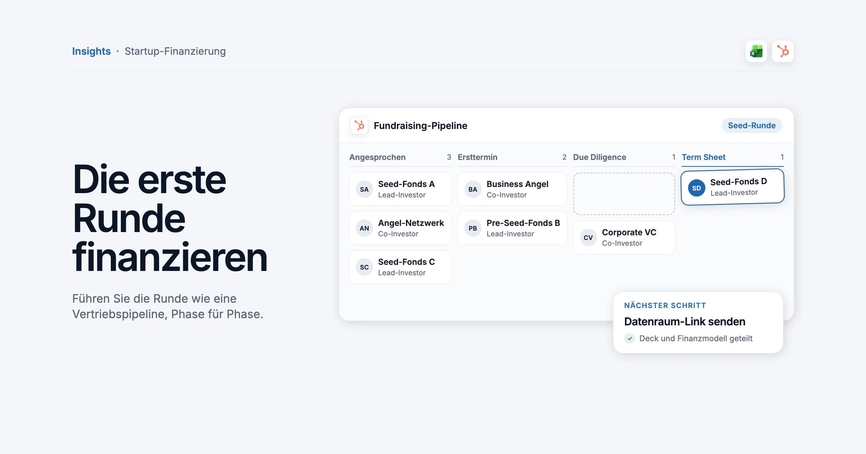Select the CV avatar on Corporate VC
The width and height of the screenshot is (866, 454).
point(588,238)
